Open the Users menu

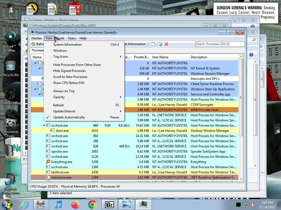(x=72, y=38)
